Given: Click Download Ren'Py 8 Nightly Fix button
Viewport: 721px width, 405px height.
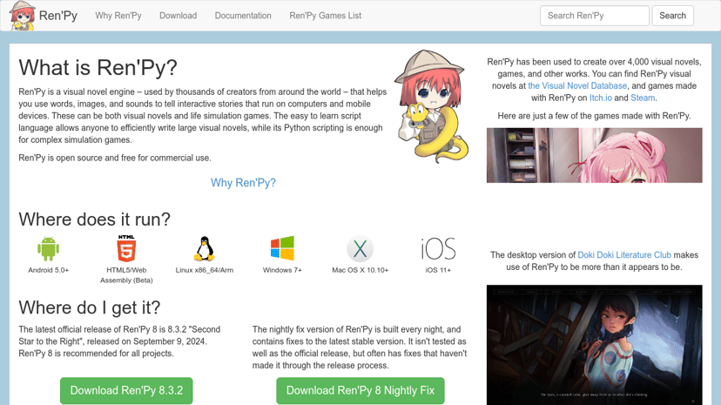Looking at the screenshot, I should tap(360, 390).
